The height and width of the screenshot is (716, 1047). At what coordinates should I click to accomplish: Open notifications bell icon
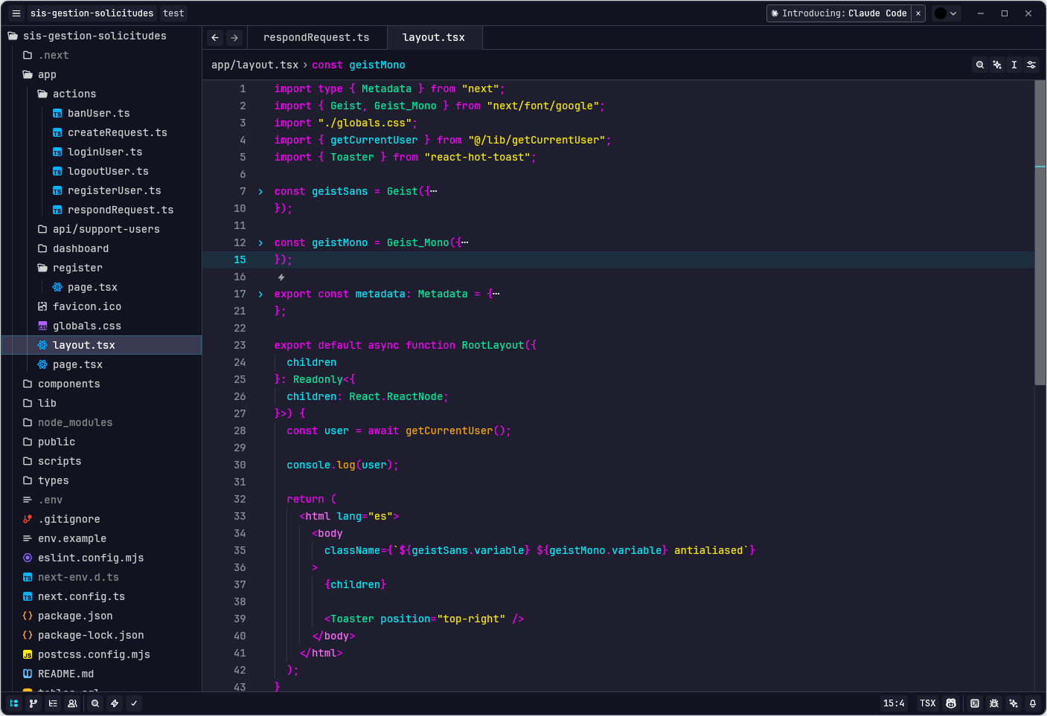click(1033, 703)
